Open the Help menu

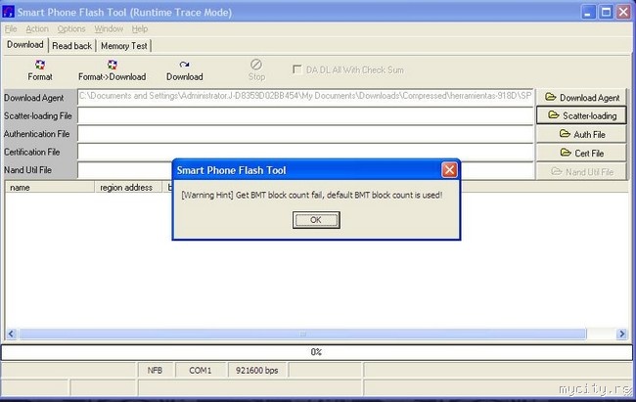(x=140, y=29)
